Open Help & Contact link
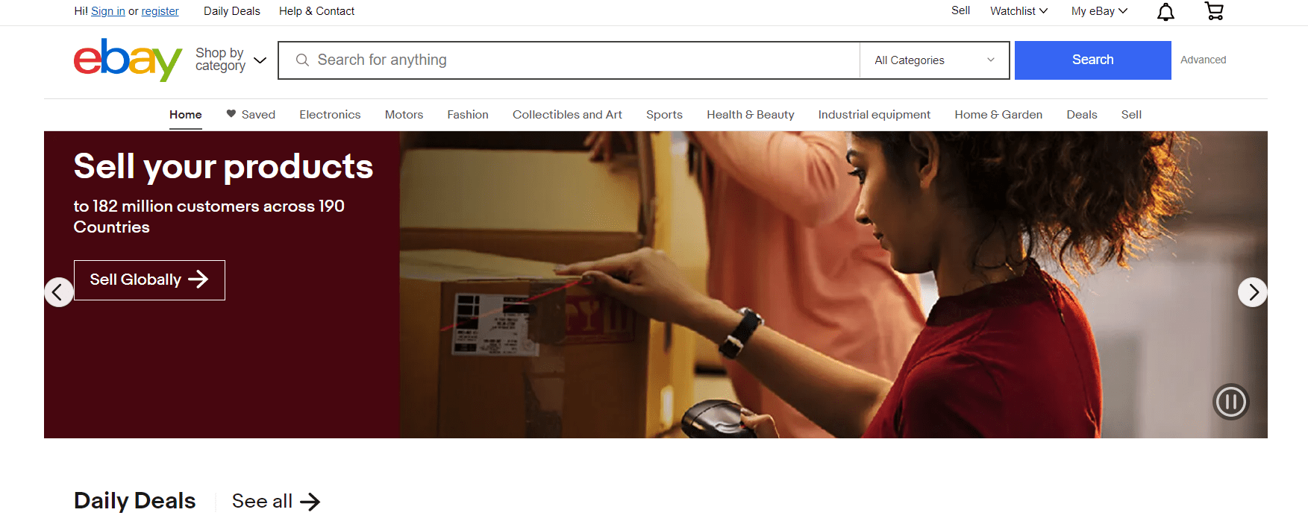Image resolution: width=1308 pixels, height=530 pixels. [316, 11]
